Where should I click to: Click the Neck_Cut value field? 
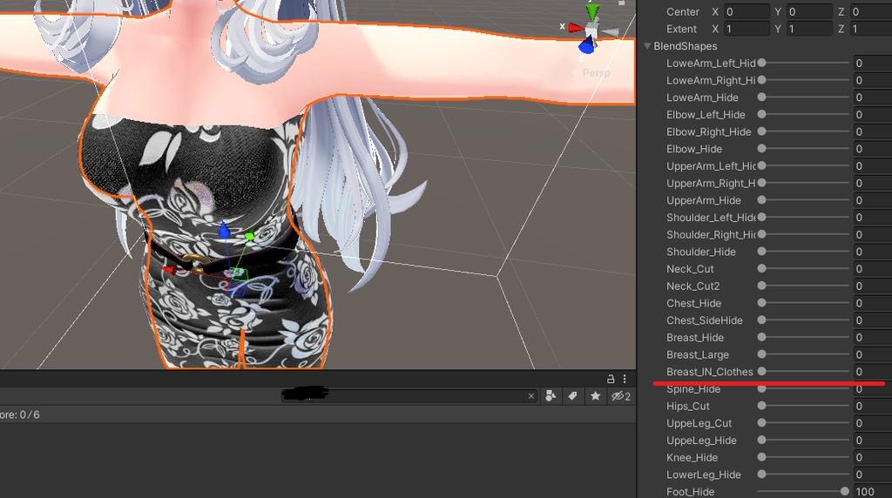pyautogui.click(x=873, y=269)
